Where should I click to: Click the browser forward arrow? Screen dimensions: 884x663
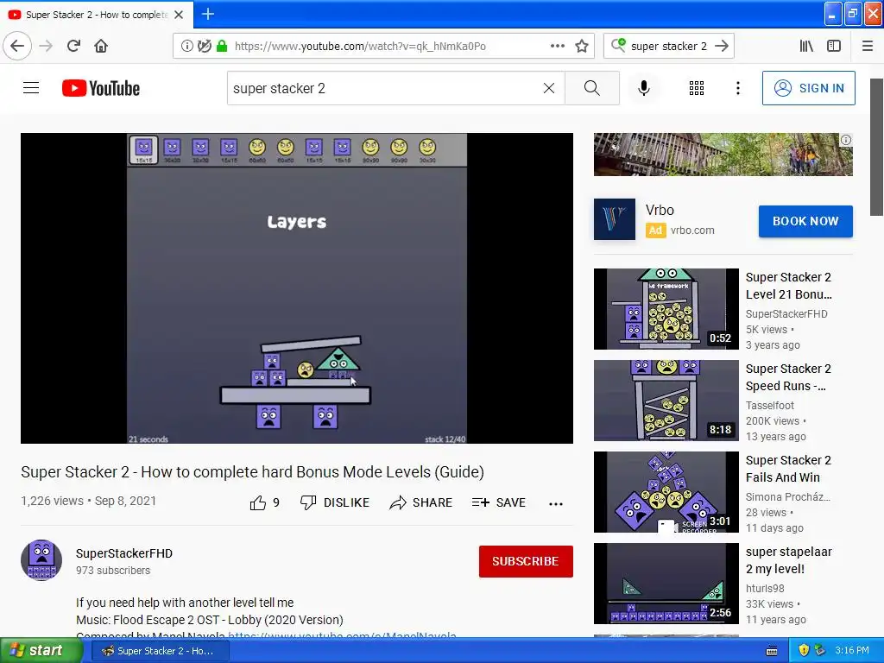click(47, 46)
